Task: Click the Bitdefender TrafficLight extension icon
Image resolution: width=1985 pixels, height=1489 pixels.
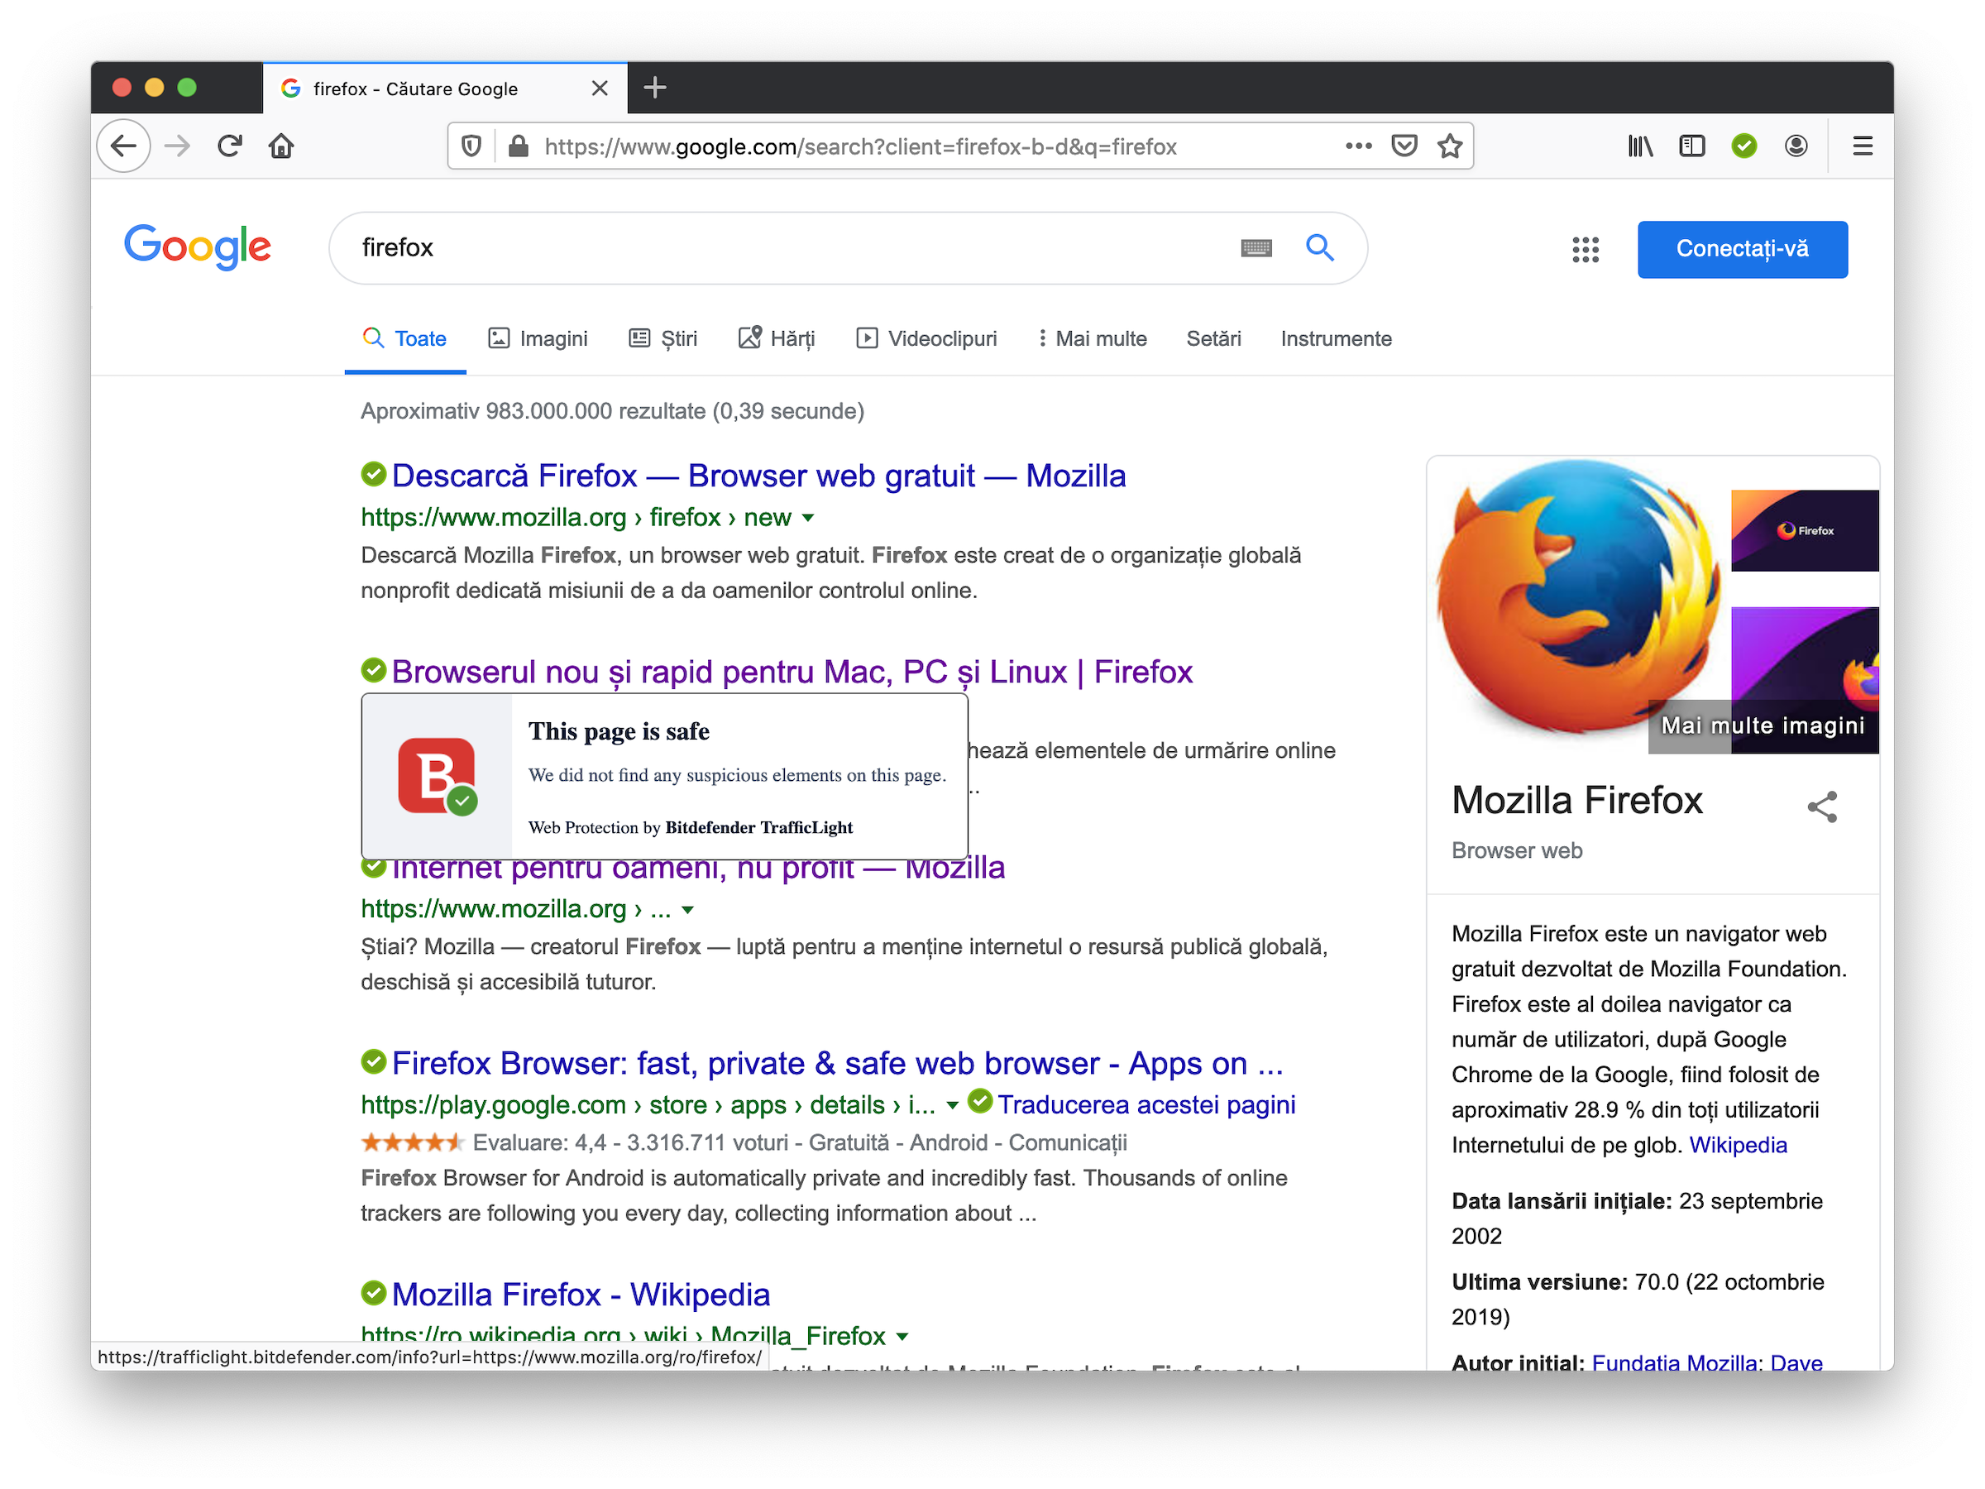Action: (x=1743, y=146)
